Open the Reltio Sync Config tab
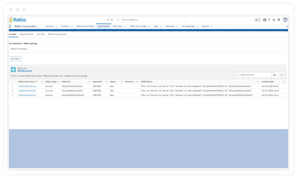 click(x=138, y=26)
